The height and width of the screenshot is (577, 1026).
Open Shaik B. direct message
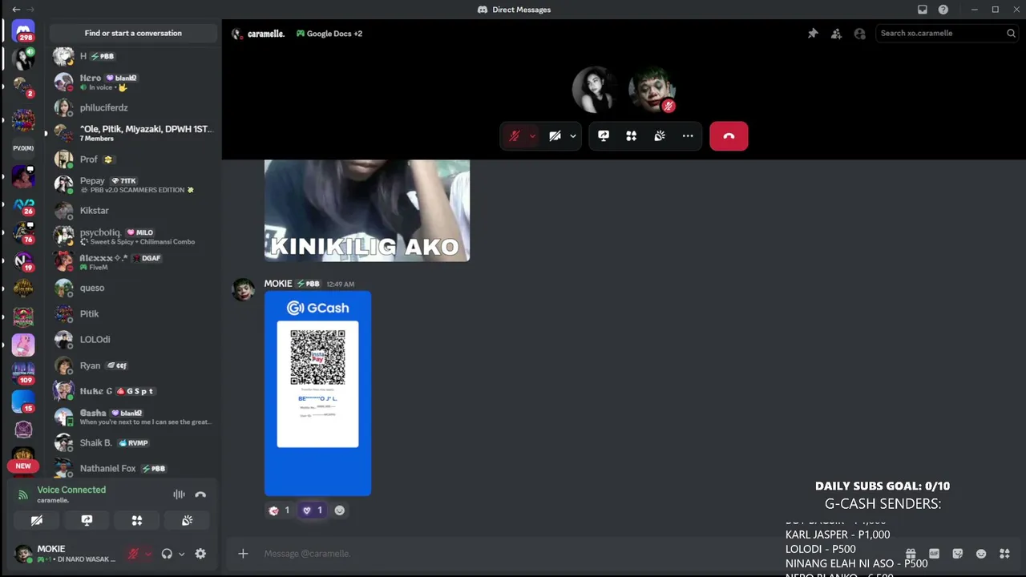click(x=133, y=442)
